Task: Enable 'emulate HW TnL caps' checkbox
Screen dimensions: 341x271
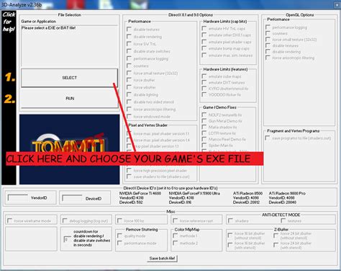Action: coord(204,28)
